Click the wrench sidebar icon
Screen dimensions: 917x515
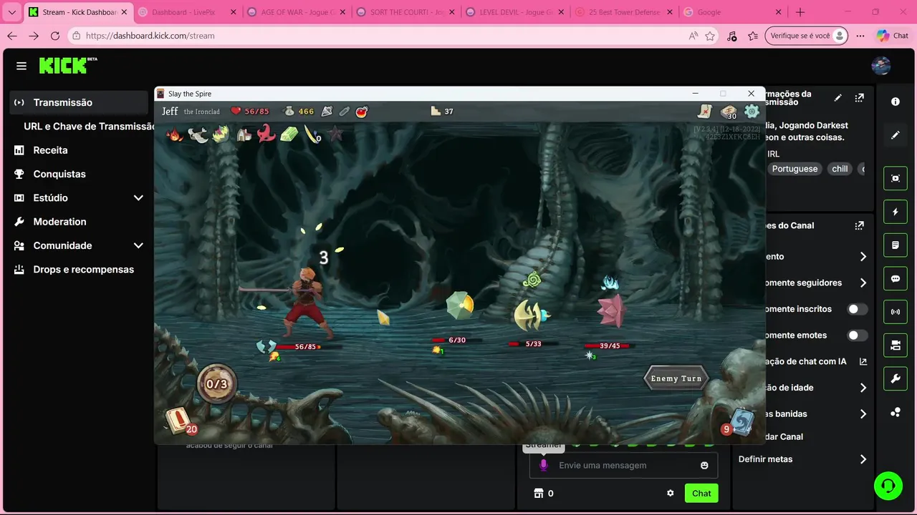point(896,379)
